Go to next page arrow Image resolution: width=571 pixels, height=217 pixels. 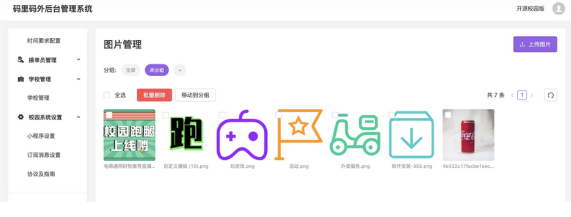[532, 95]
